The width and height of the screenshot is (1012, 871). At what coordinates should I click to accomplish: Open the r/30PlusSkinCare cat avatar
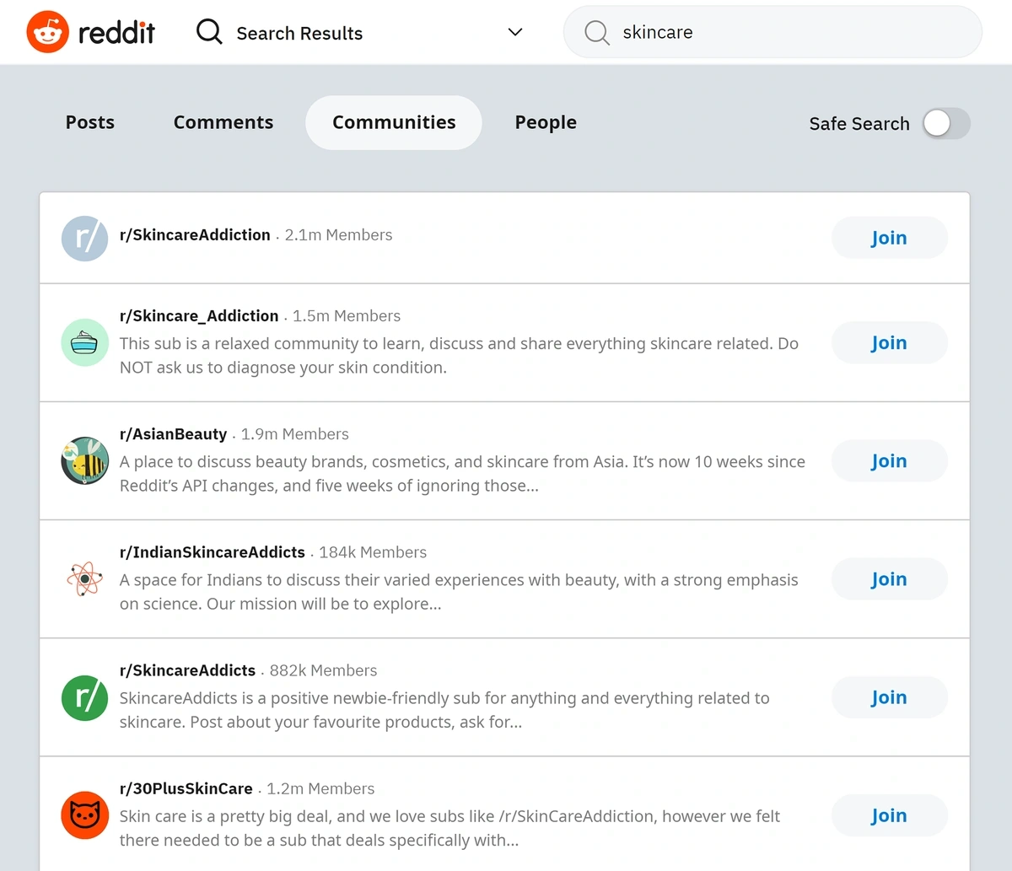(x=85, y=815)
